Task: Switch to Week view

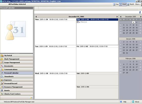Action: point(123,4)
